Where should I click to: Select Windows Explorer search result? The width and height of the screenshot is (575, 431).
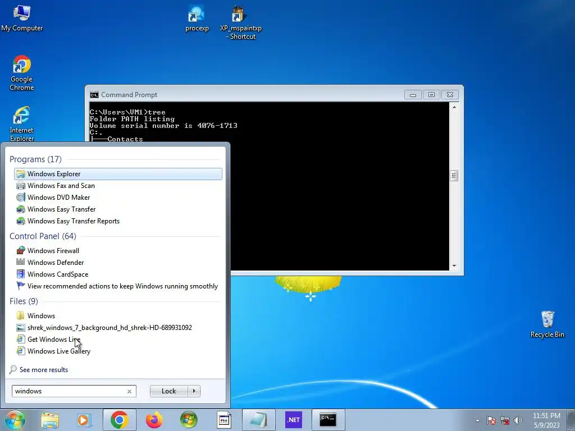tap(118, 174)
